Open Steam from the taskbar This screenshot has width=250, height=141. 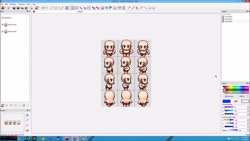pyautogui.click(x=59, y=139)
